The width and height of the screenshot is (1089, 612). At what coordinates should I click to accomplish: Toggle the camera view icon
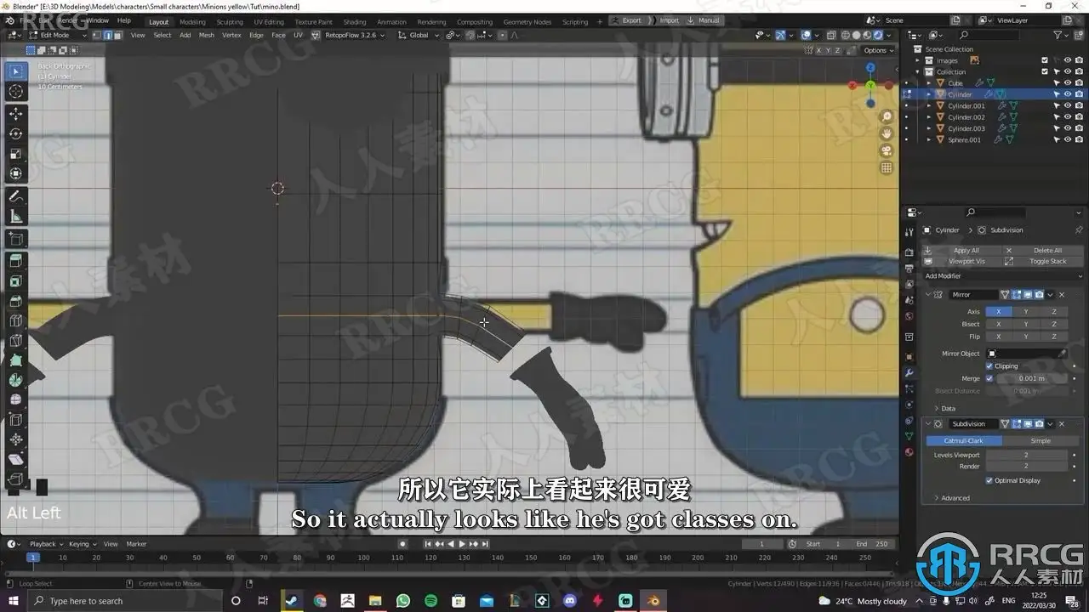pyautogui.click(x=887, y=150)
